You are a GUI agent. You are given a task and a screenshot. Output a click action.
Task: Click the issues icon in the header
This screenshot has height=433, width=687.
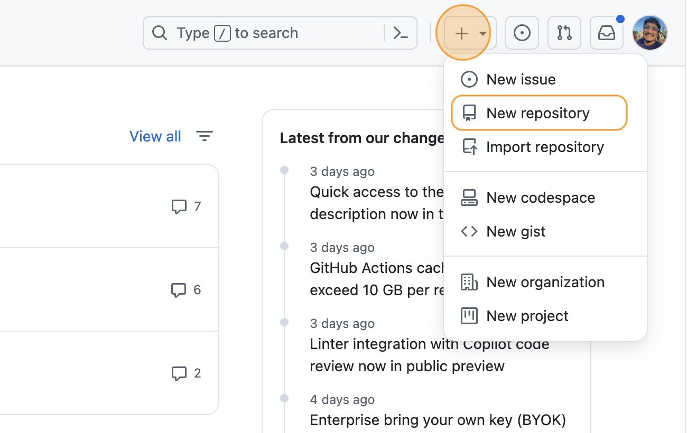tap(522, 32)
